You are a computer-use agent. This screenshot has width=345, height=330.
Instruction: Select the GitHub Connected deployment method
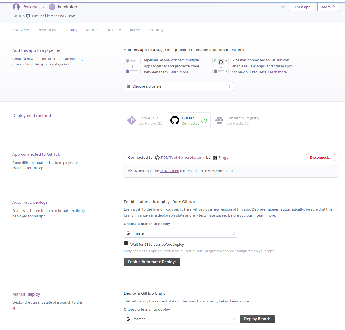pos(189,121)
